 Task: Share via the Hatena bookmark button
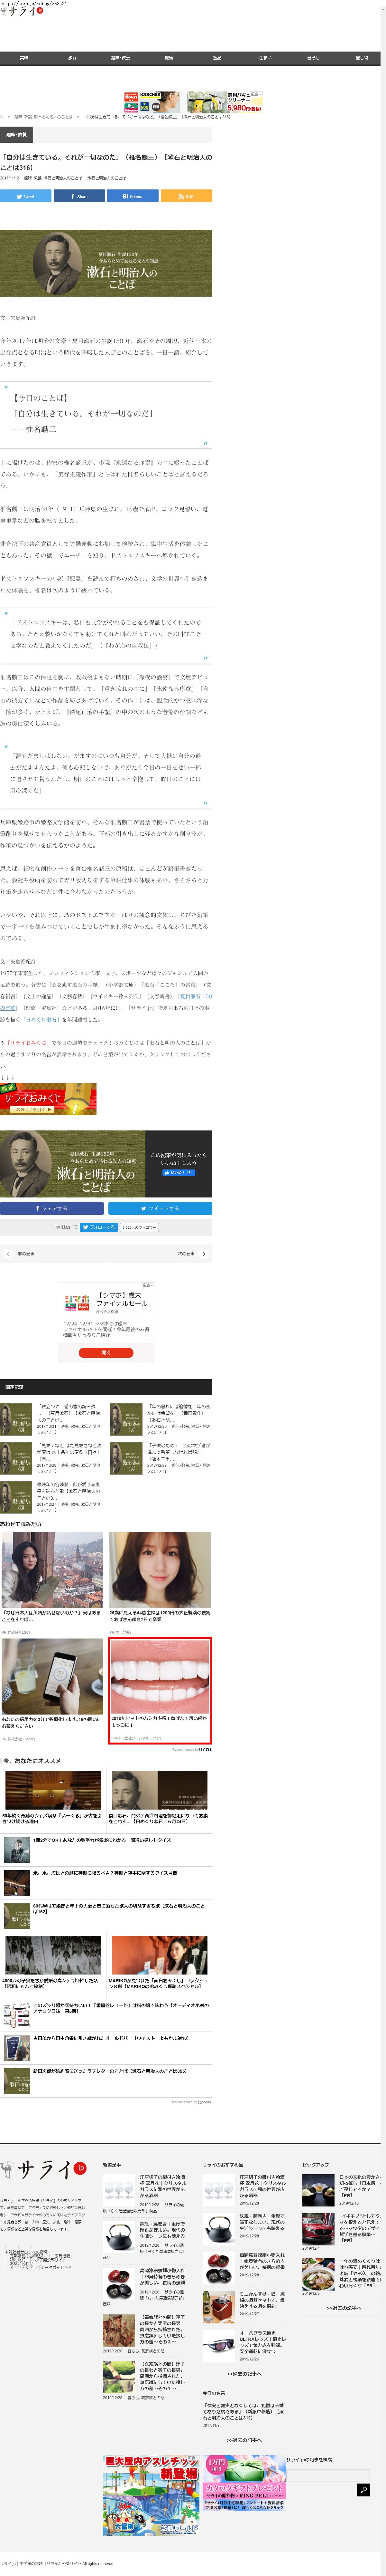(x=133, y=196)
